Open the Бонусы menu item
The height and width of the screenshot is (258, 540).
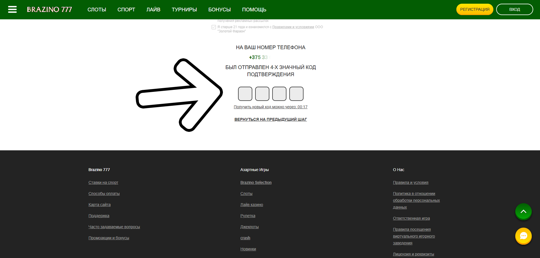coord(219,10)
